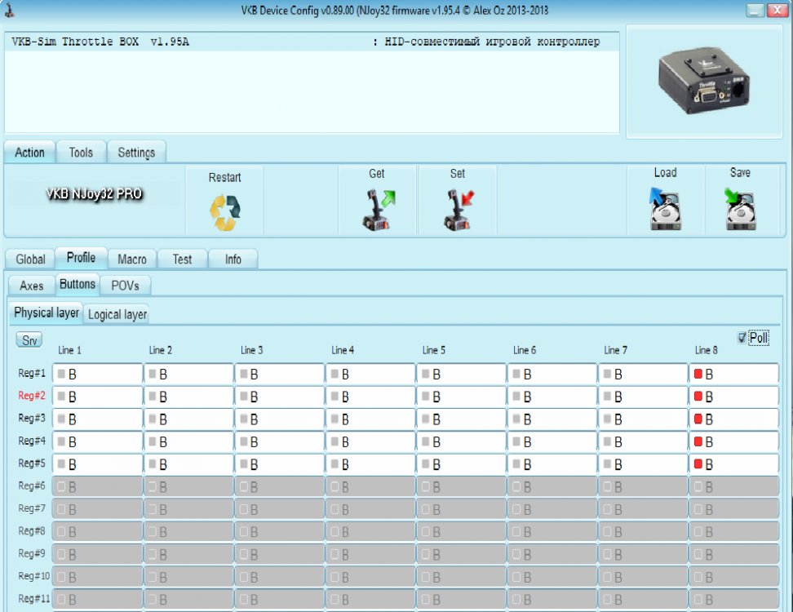The image size is (793, 612).
Task: Click the Reg#1 Line 3 button cell
Action: coord(280,374)
